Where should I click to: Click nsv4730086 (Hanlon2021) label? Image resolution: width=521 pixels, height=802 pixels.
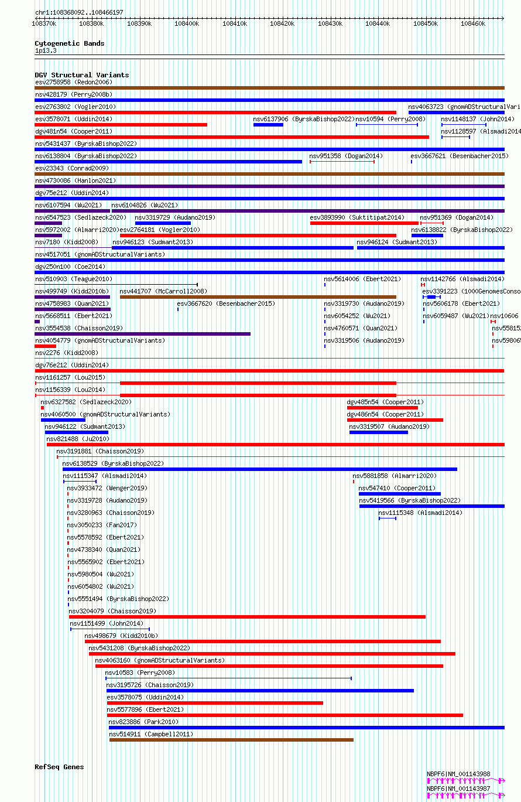pos(76,180)
